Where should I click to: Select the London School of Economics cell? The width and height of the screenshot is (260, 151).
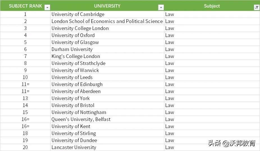(x=107, y=21)
